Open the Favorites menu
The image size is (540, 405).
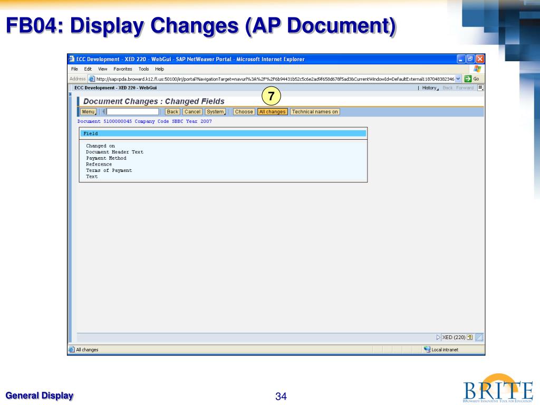pos(122,69)
